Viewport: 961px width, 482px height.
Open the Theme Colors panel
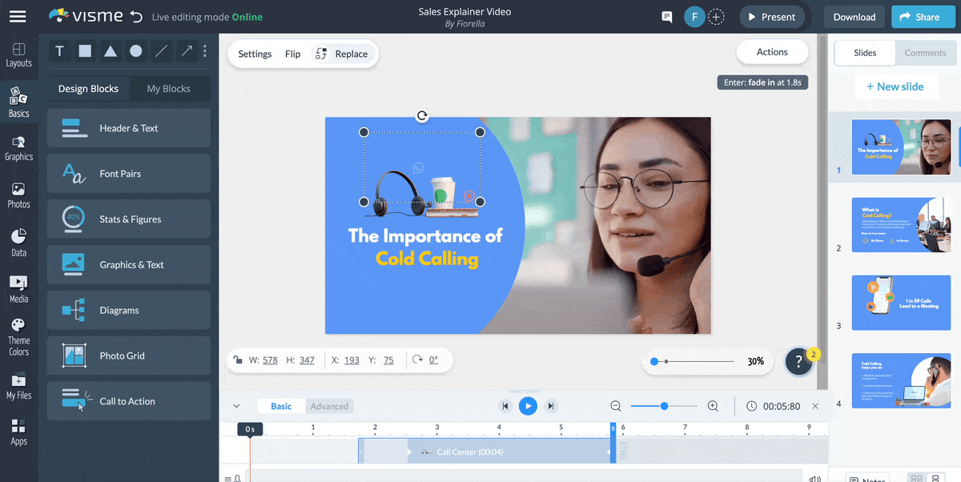point(18,337)
